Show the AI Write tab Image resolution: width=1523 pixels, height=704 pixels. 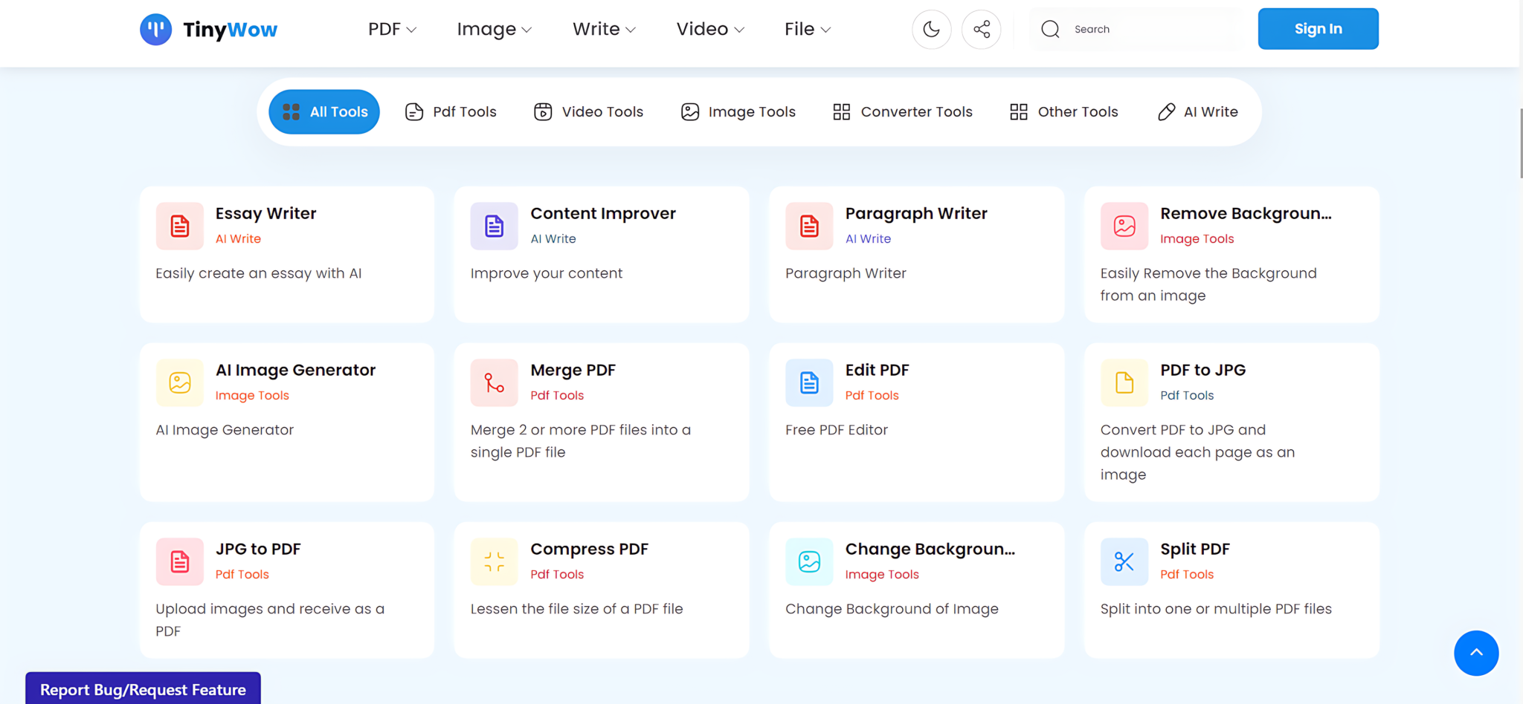click(1197, 112)
